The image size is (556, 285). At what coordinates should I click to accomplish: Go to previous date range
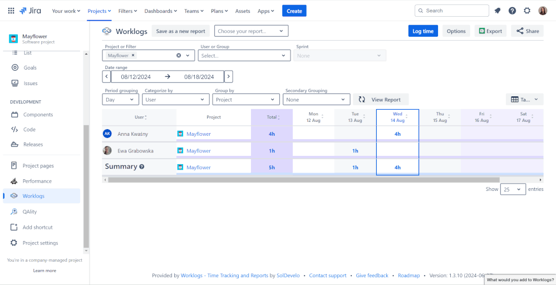(x=106, y=77)
